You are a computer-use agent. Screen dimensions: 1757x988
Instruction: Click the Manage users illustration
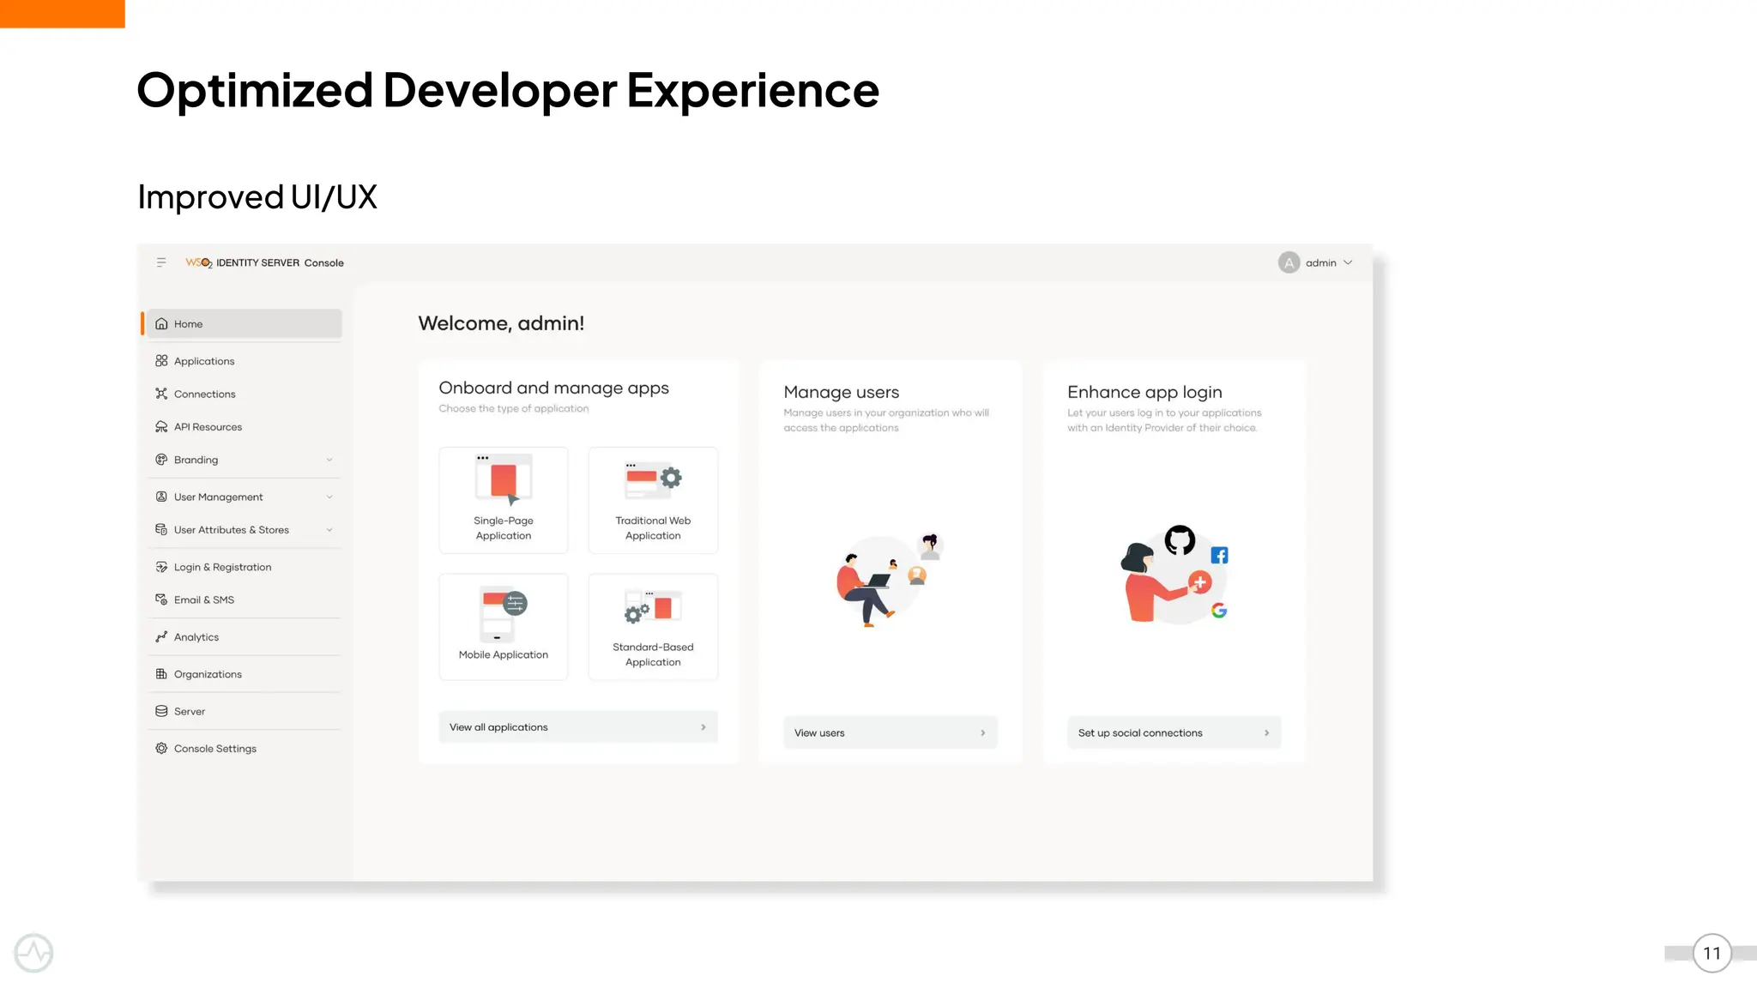click(891, 579)
